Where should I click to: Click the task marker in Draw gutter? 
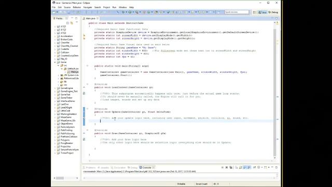point(84,139)
